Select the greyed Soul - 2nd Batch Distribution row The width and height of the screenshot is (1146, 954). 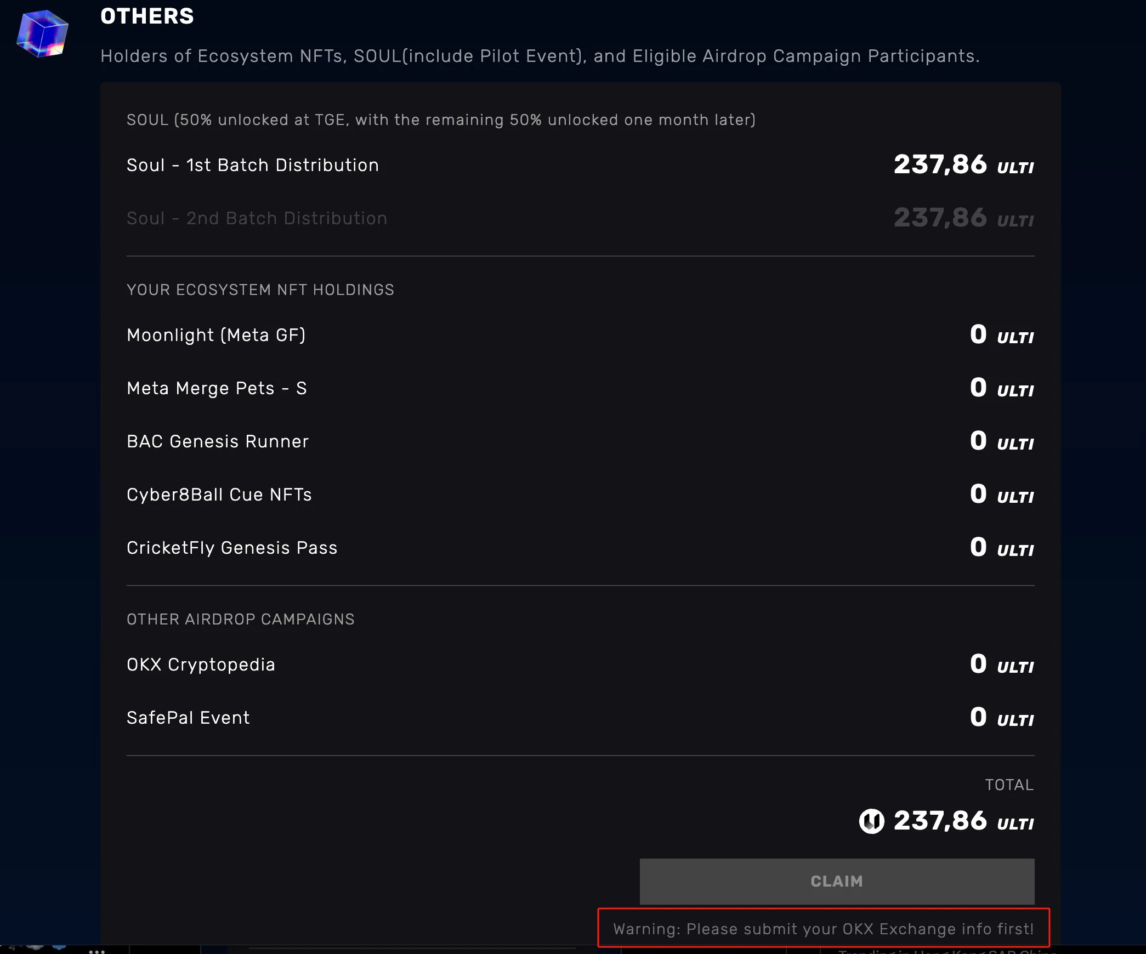580,218
